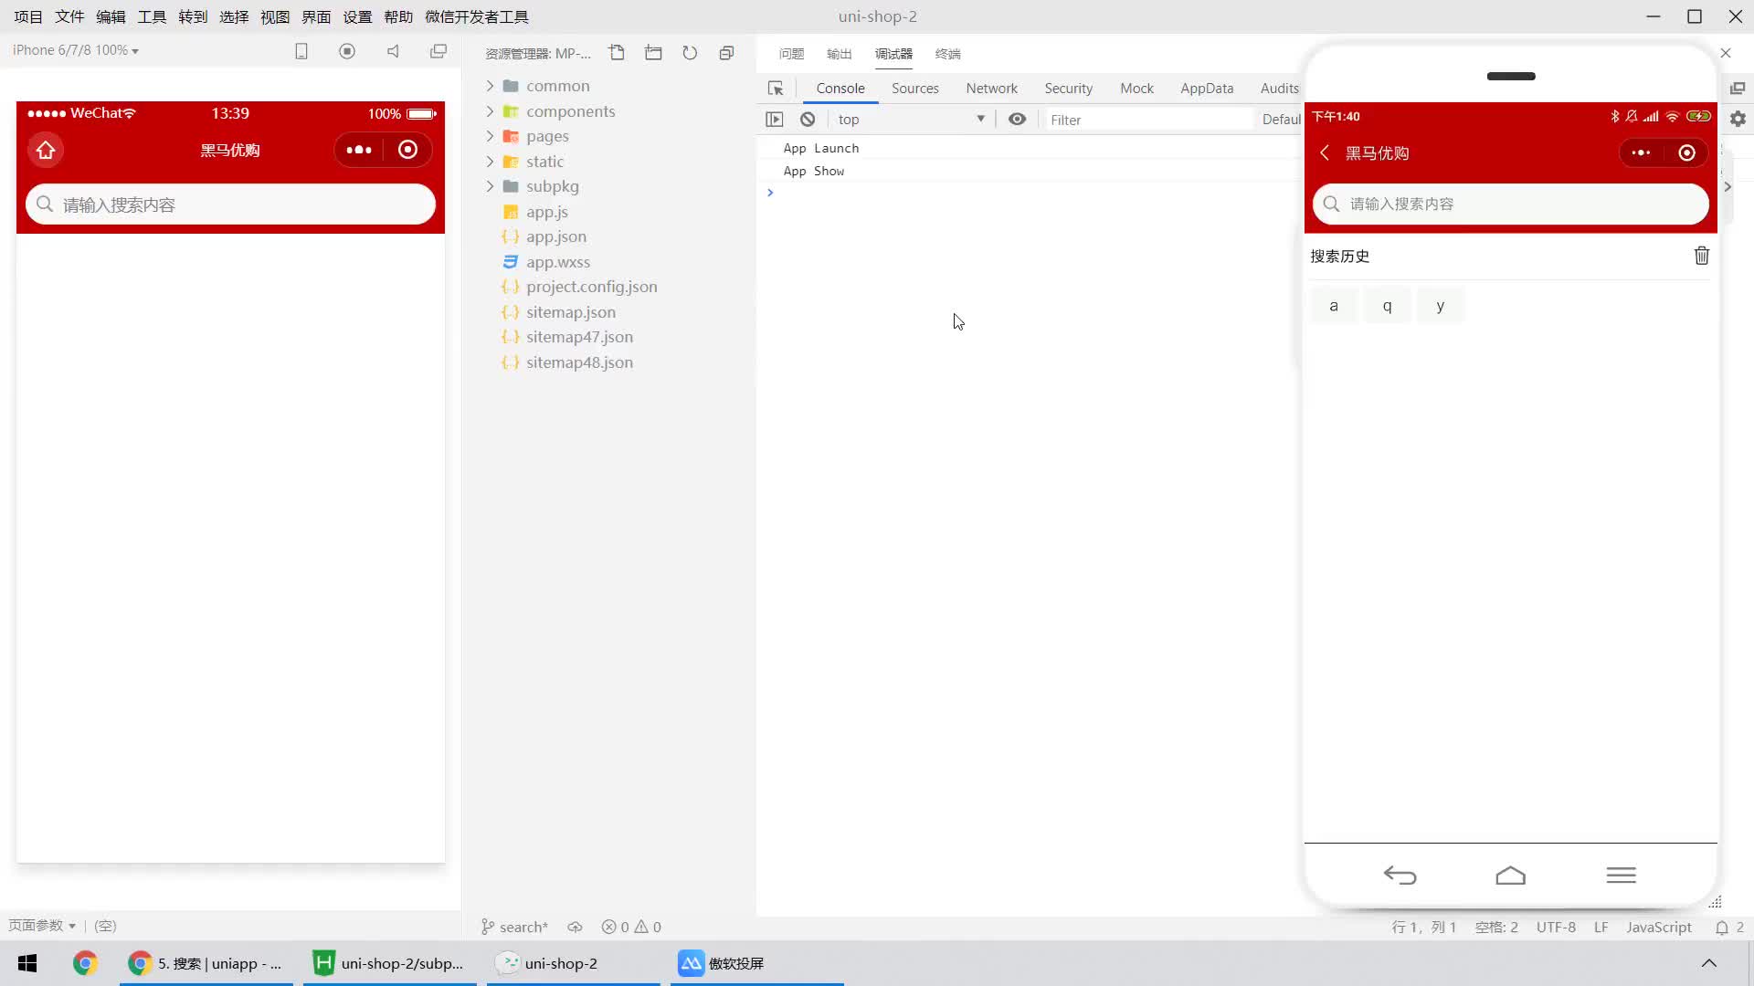Viewport: 1754px width, 986px height.
Task: Open the iPhone 6/7/8 device dropdown
Action: point(76,50)
